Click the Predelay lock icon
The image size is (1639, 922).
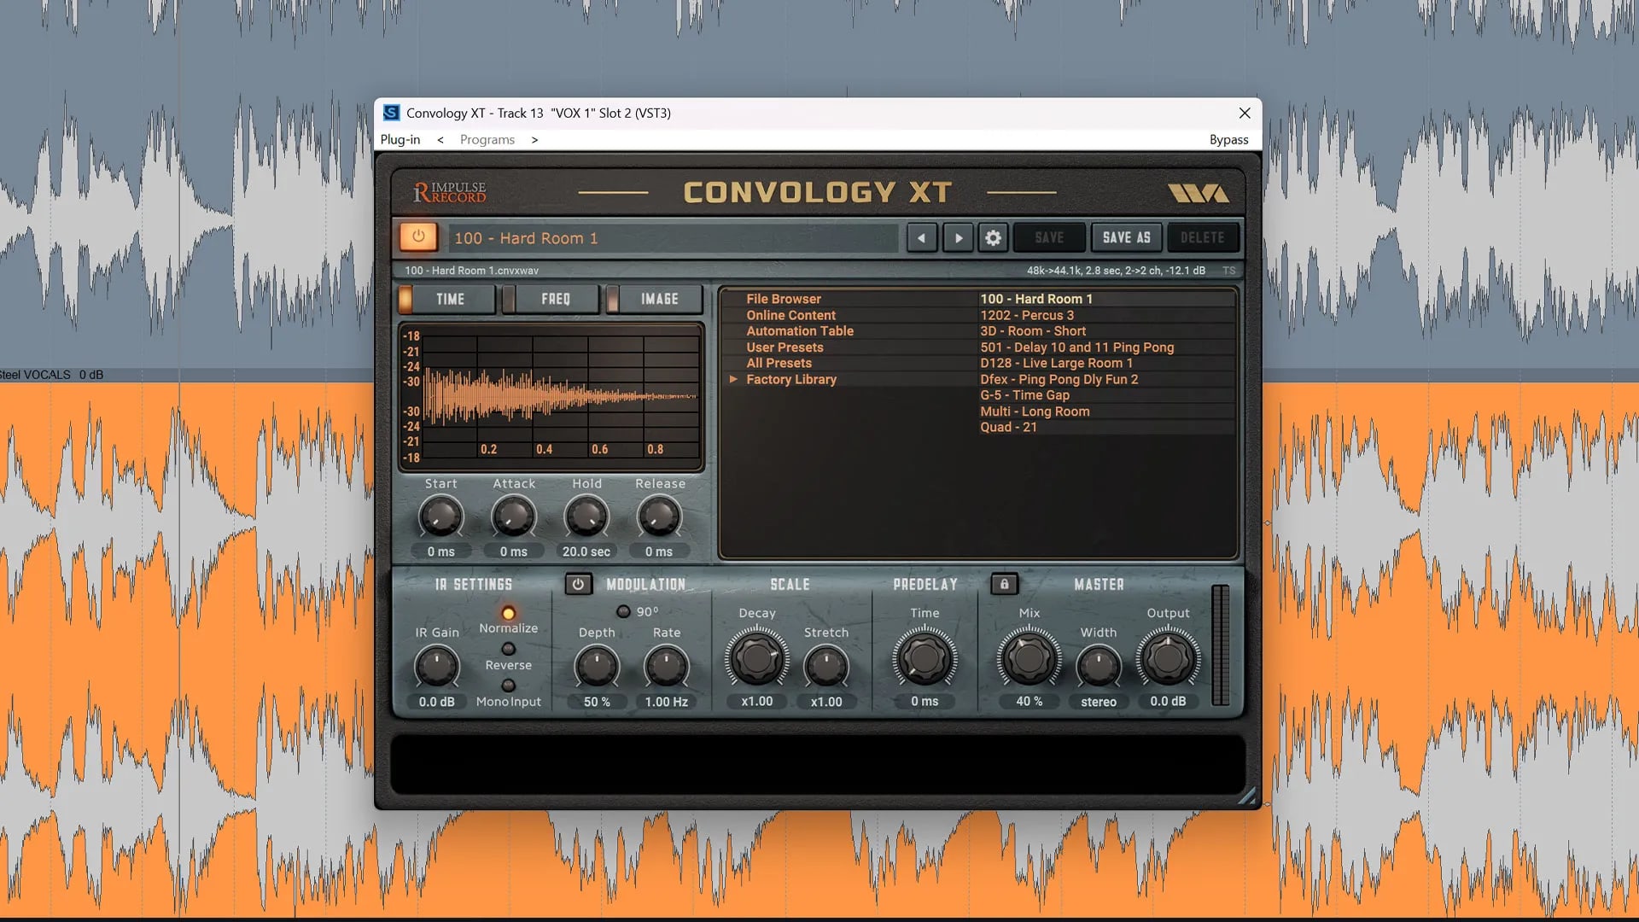click(x=1004, y=585)
